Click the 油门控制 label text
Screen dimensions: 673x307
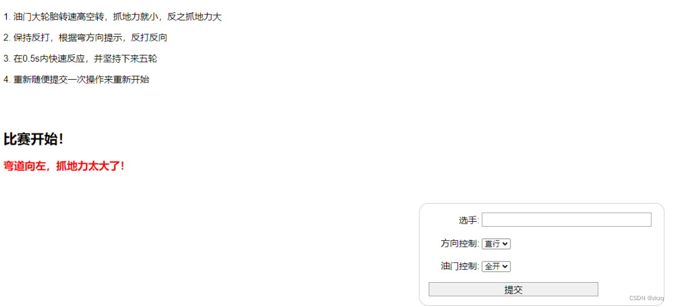[x=460, y=267]
